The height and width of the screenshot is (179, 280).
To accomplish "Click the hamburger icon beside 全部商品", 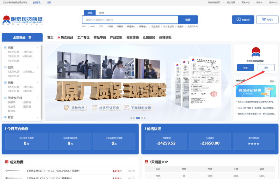I will pos(30,37).
